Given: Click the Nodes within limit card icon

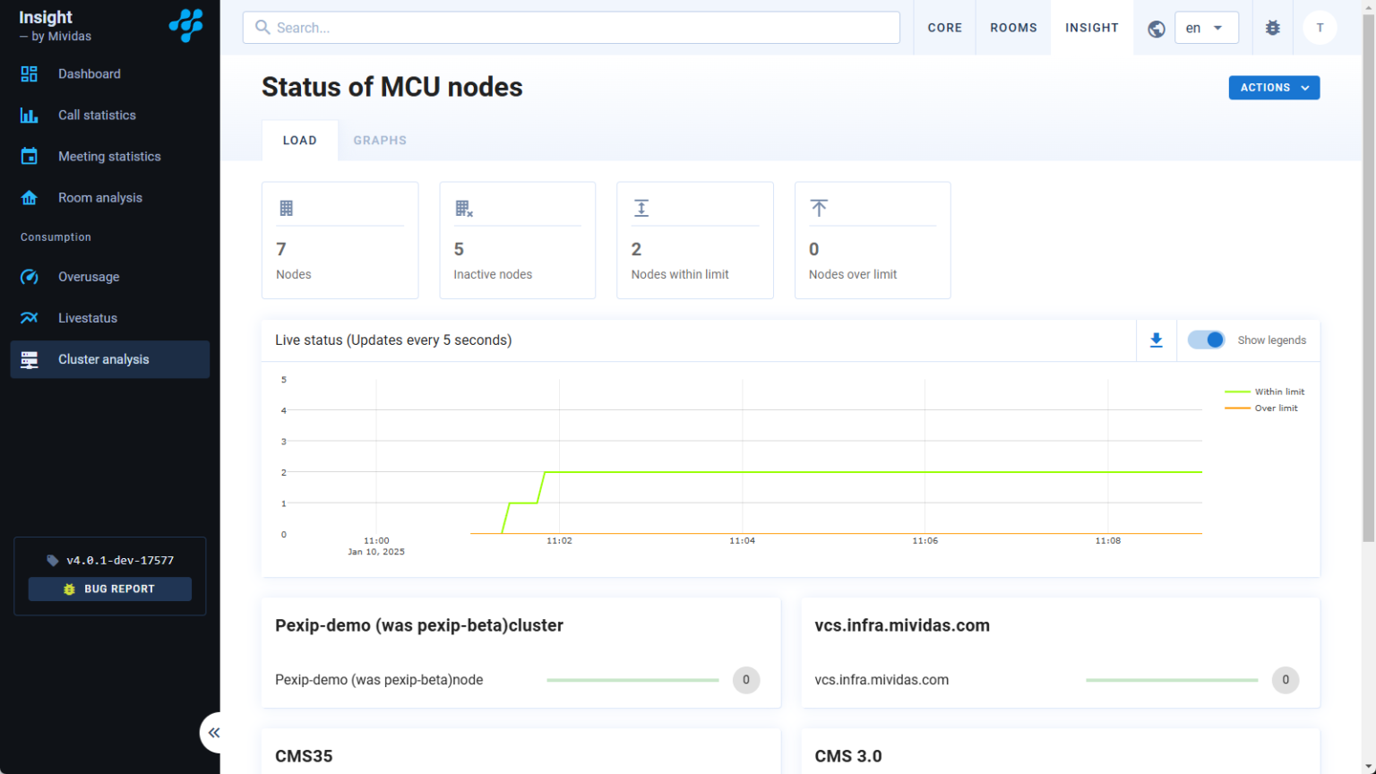Looking at the screenshot, I should [641, 209].
